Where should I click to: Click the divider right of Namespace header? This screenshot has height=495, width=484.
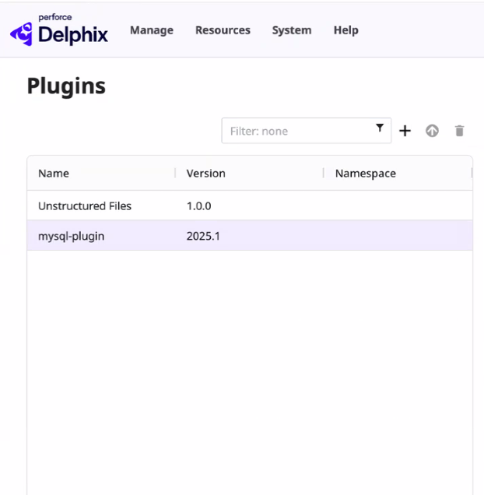point(471,174)
